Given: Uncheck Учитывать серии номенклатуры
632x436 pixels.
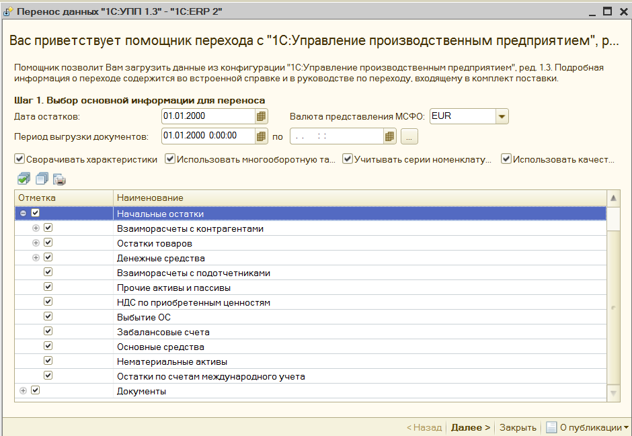Looking at the screenshot, I should pos(348,159).
